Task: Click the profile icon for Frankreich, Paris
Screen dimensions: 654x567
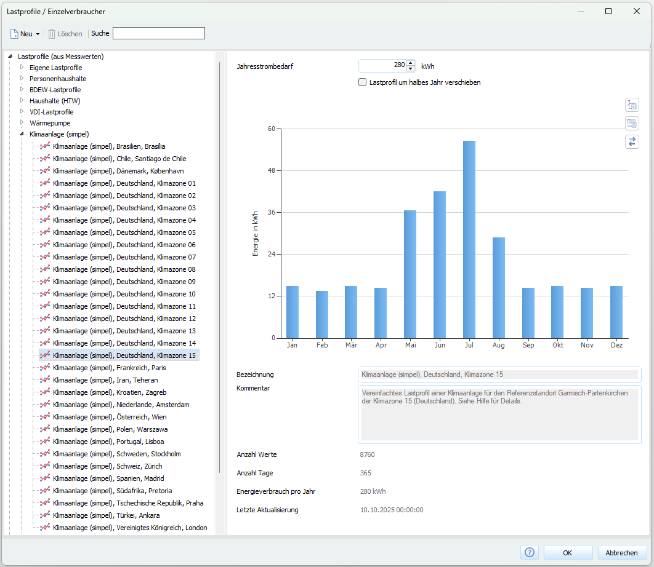Action: (45, 368)
